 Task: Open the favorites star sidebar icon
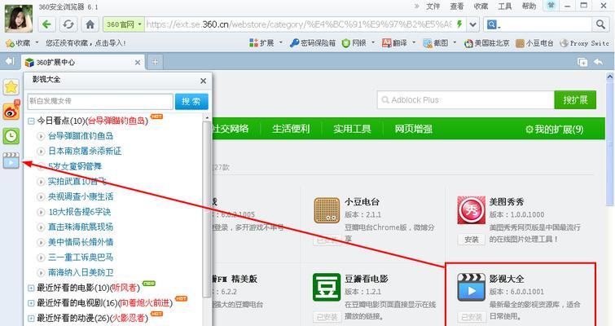click(x=11, y=86)
